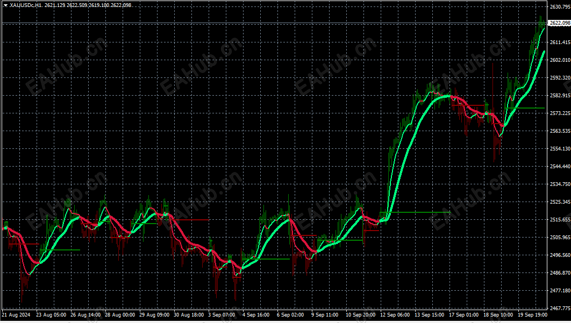Click price scale label 2486.870

pos(560,272)
